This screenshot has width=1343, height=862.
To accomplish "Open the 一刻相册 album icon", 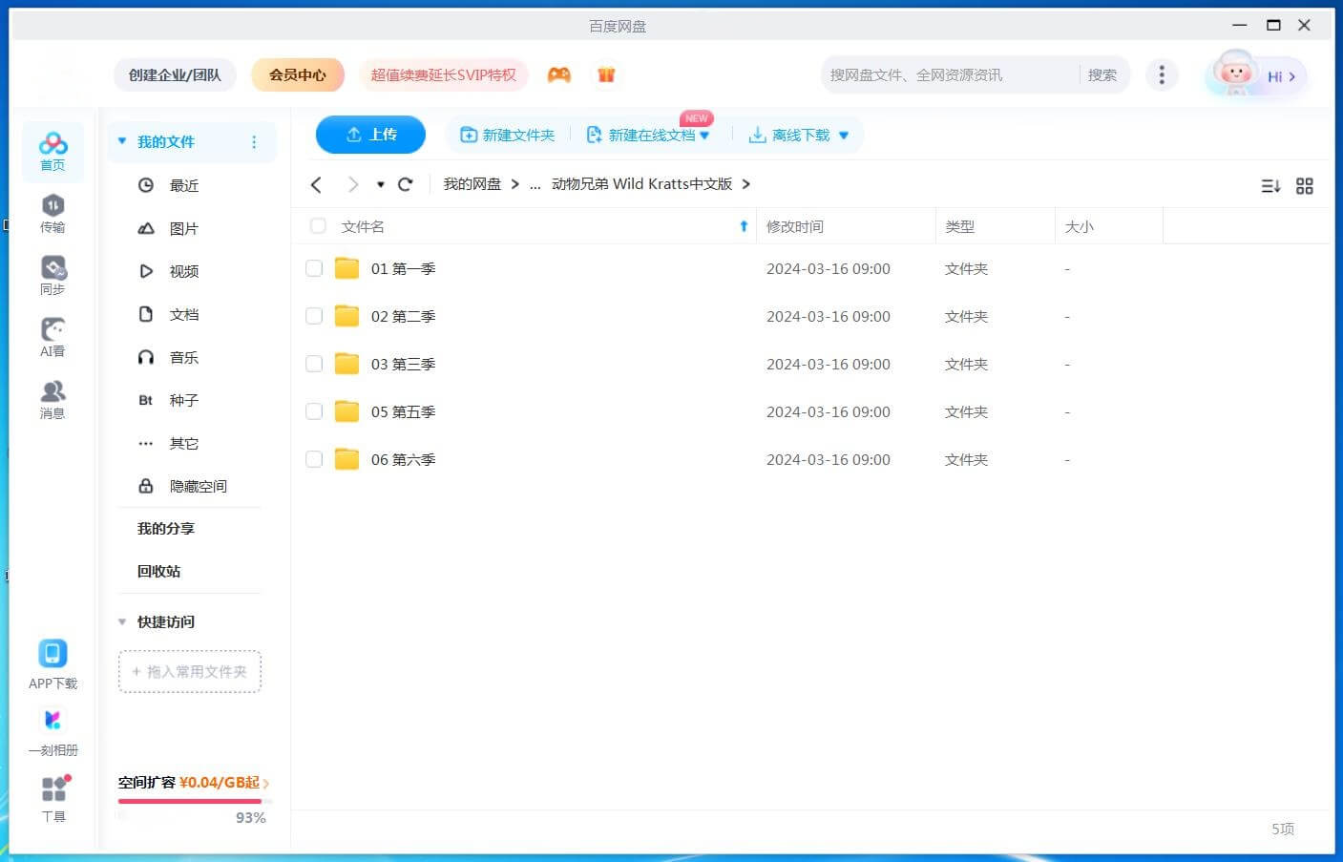I will 52,730.
